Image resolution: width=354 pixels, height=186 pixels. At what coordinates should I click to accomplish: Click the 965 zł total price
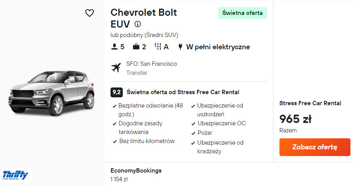coord(296,119)
